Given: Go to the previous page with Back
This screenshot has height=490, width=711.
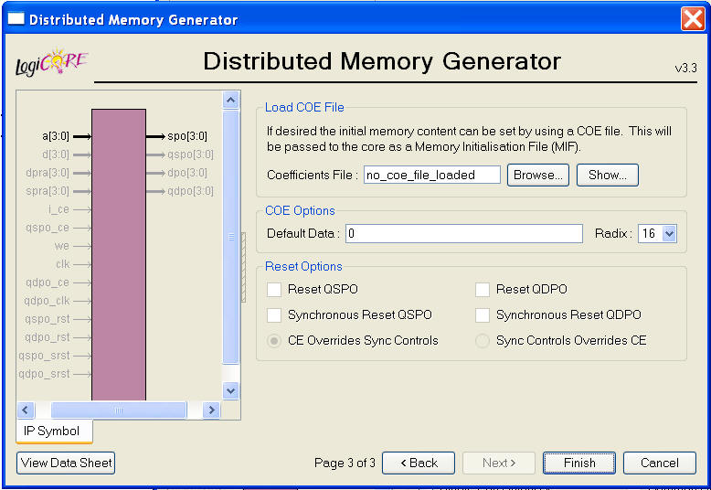Looking at the screenshot, I should tap(419, 463).
